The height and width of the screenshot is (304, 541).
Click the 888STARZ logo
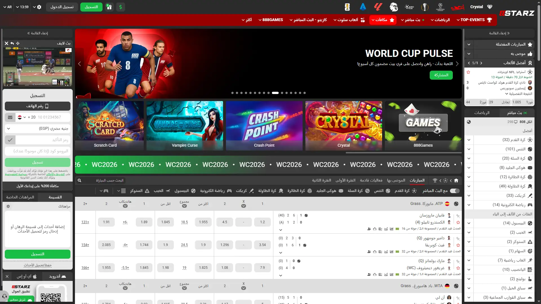pos(517,13)
